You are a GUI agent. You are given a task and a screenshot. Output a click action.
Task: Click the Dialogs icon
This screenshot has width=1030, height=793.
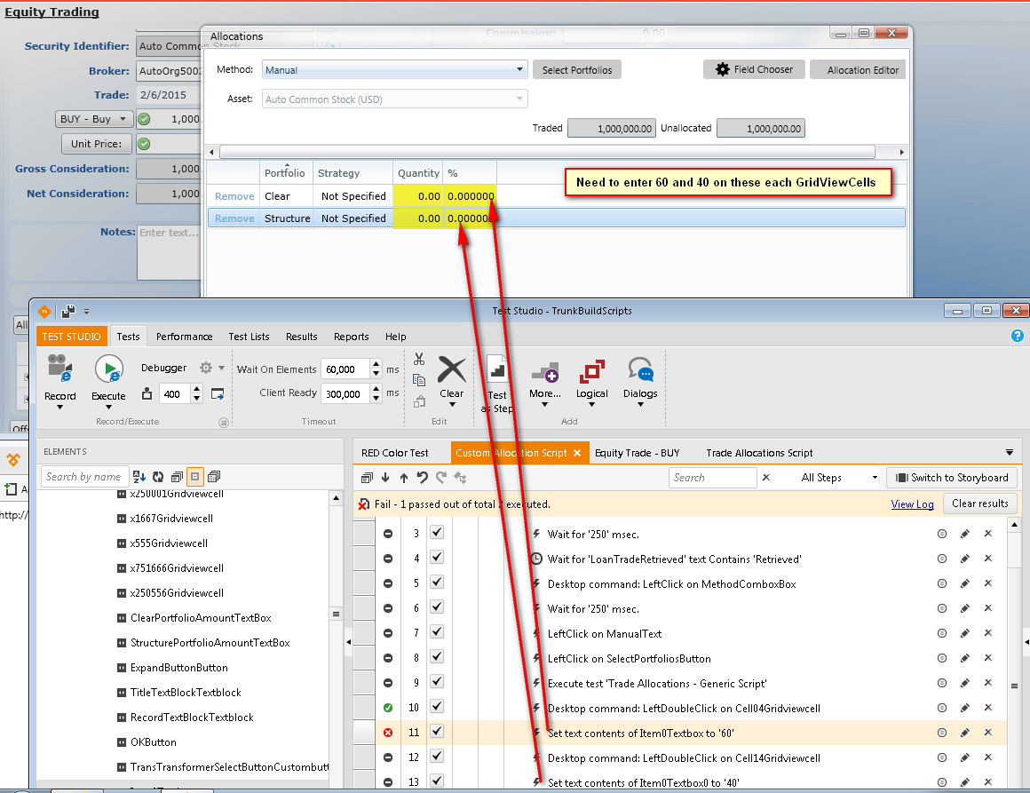640,369
